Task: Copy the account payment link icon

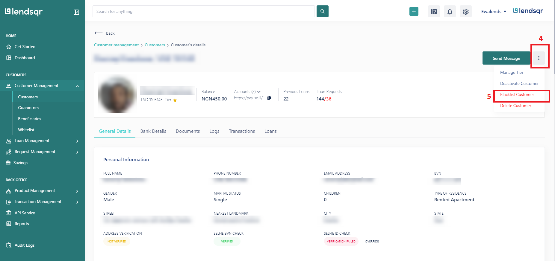Action: (269, 98)
